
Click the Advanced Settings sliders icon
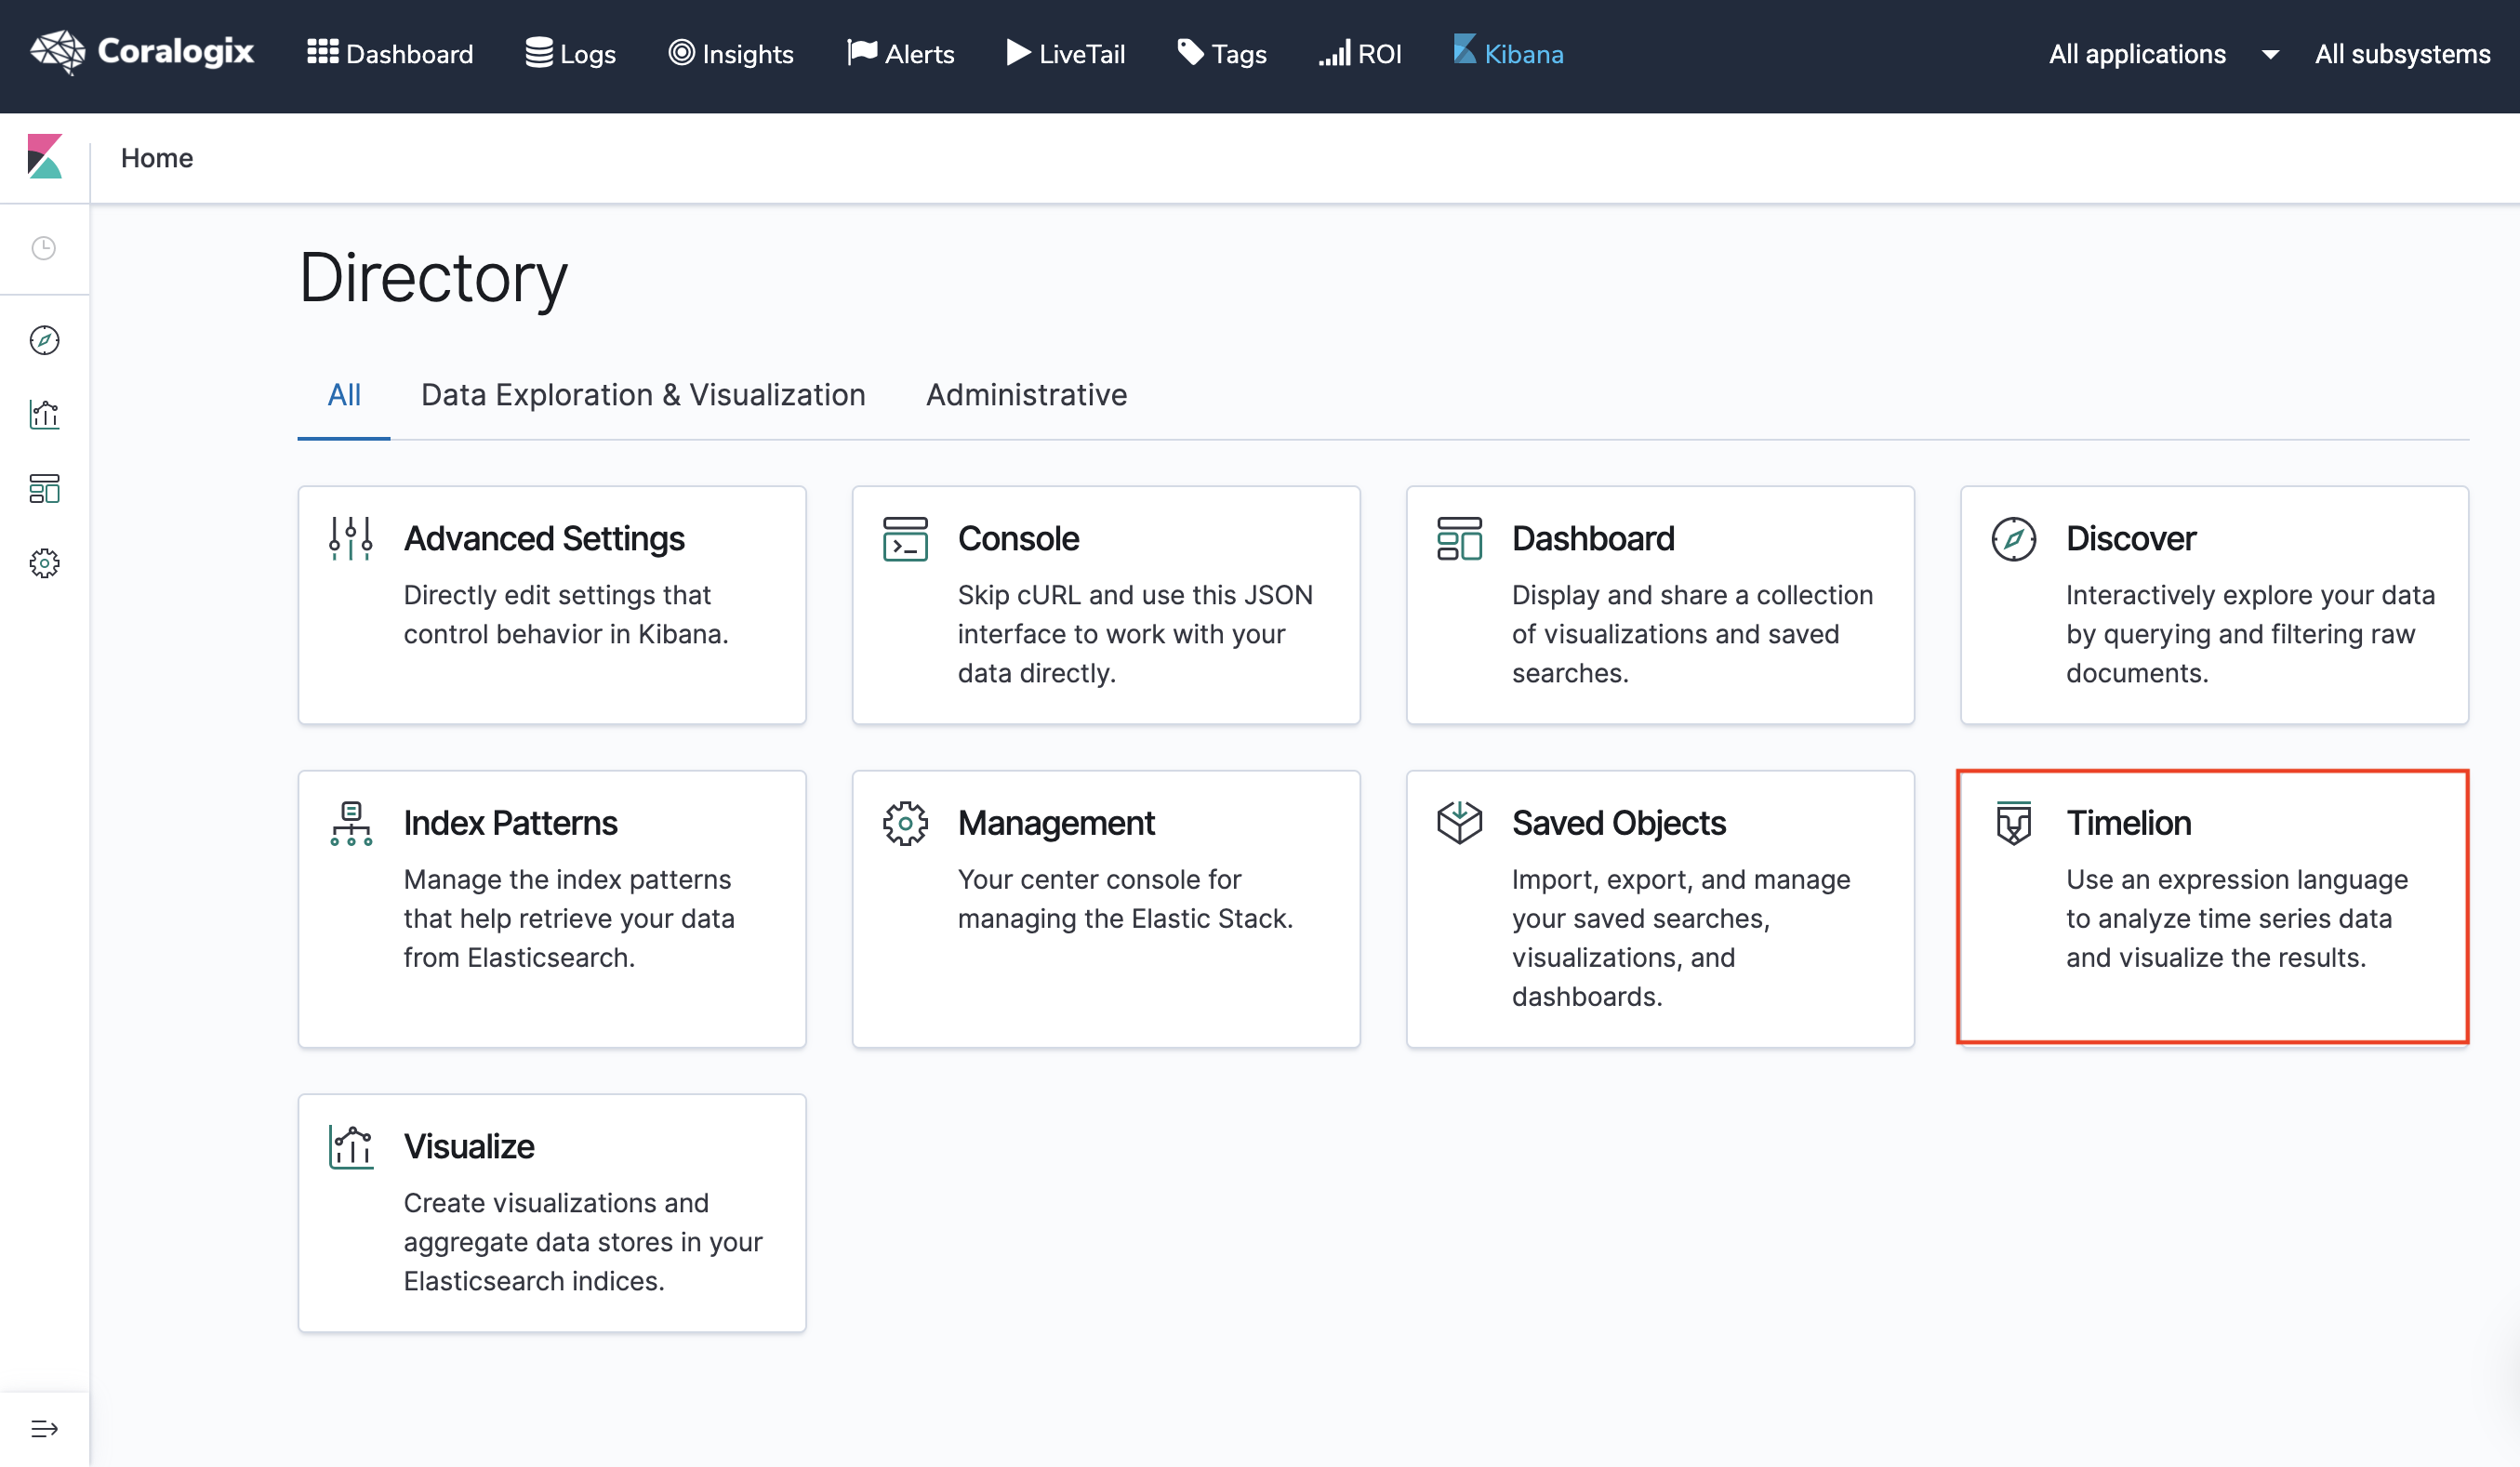point(351,538)
